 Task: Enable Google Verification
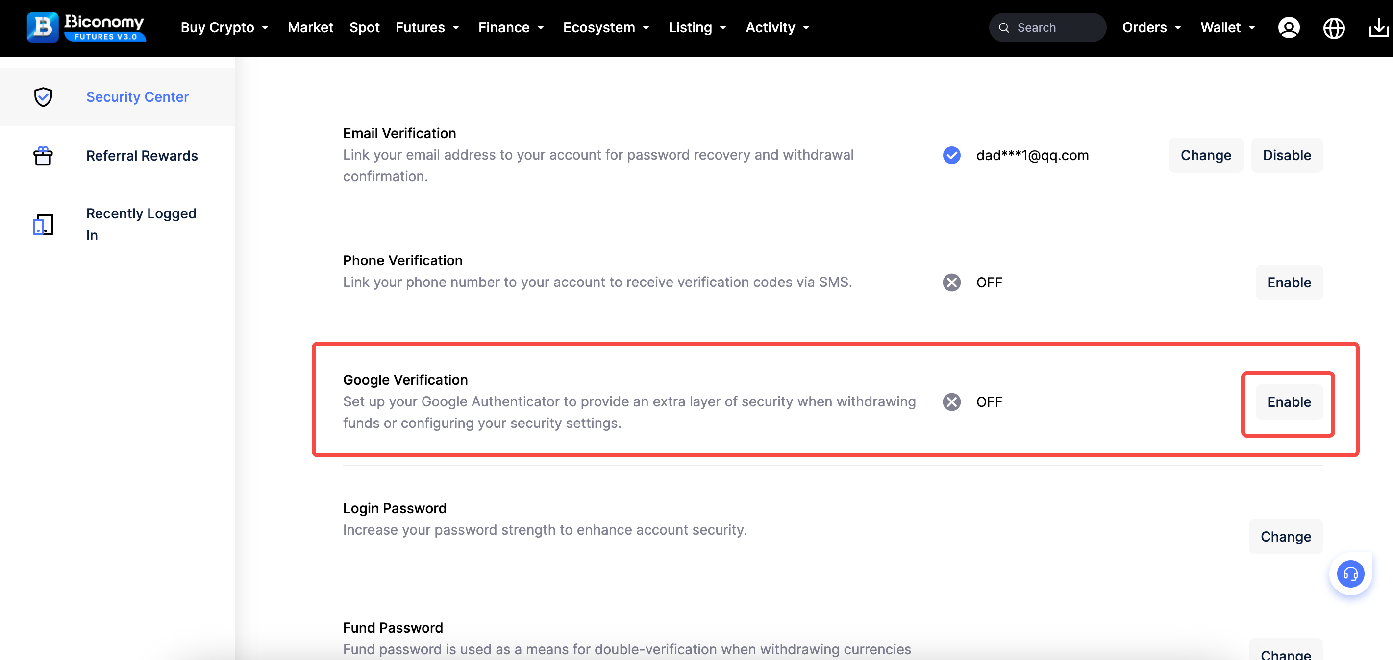pyautogui.click(x=1289, y=402)
